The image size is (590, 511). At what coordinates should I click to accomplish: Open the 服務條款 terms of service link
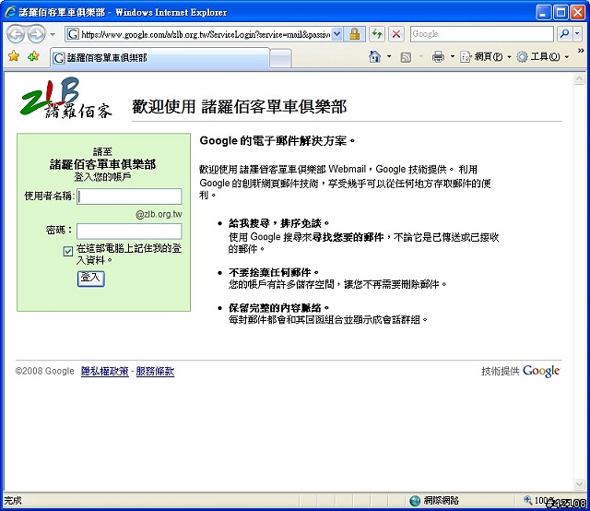click(155, 372)
